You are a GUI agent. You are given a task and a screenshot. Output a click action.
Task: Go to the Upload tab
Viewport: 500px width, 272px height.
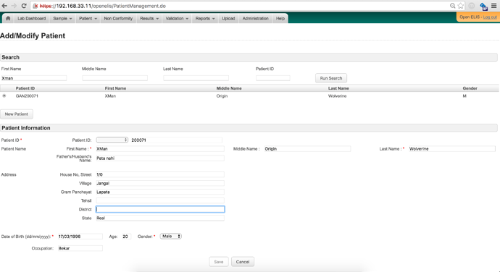(228, 19)
